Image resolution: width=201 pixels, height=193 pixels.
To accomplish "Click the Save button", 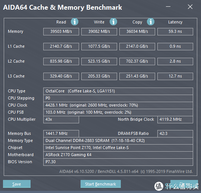I will (x=17, y=184).
